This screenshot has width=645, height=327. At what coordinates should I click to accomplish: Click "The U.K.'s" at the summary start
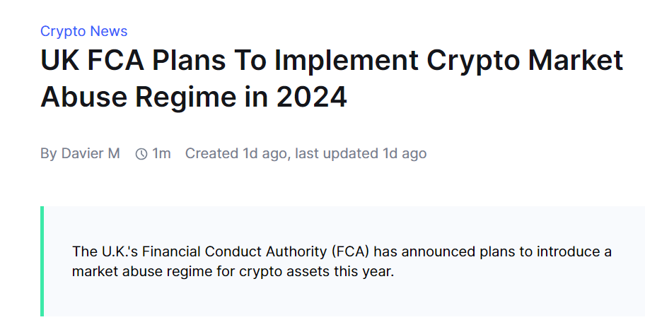100,251
